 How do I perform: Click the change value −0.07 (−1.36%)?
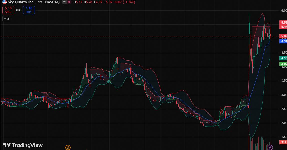coord(124,2)
